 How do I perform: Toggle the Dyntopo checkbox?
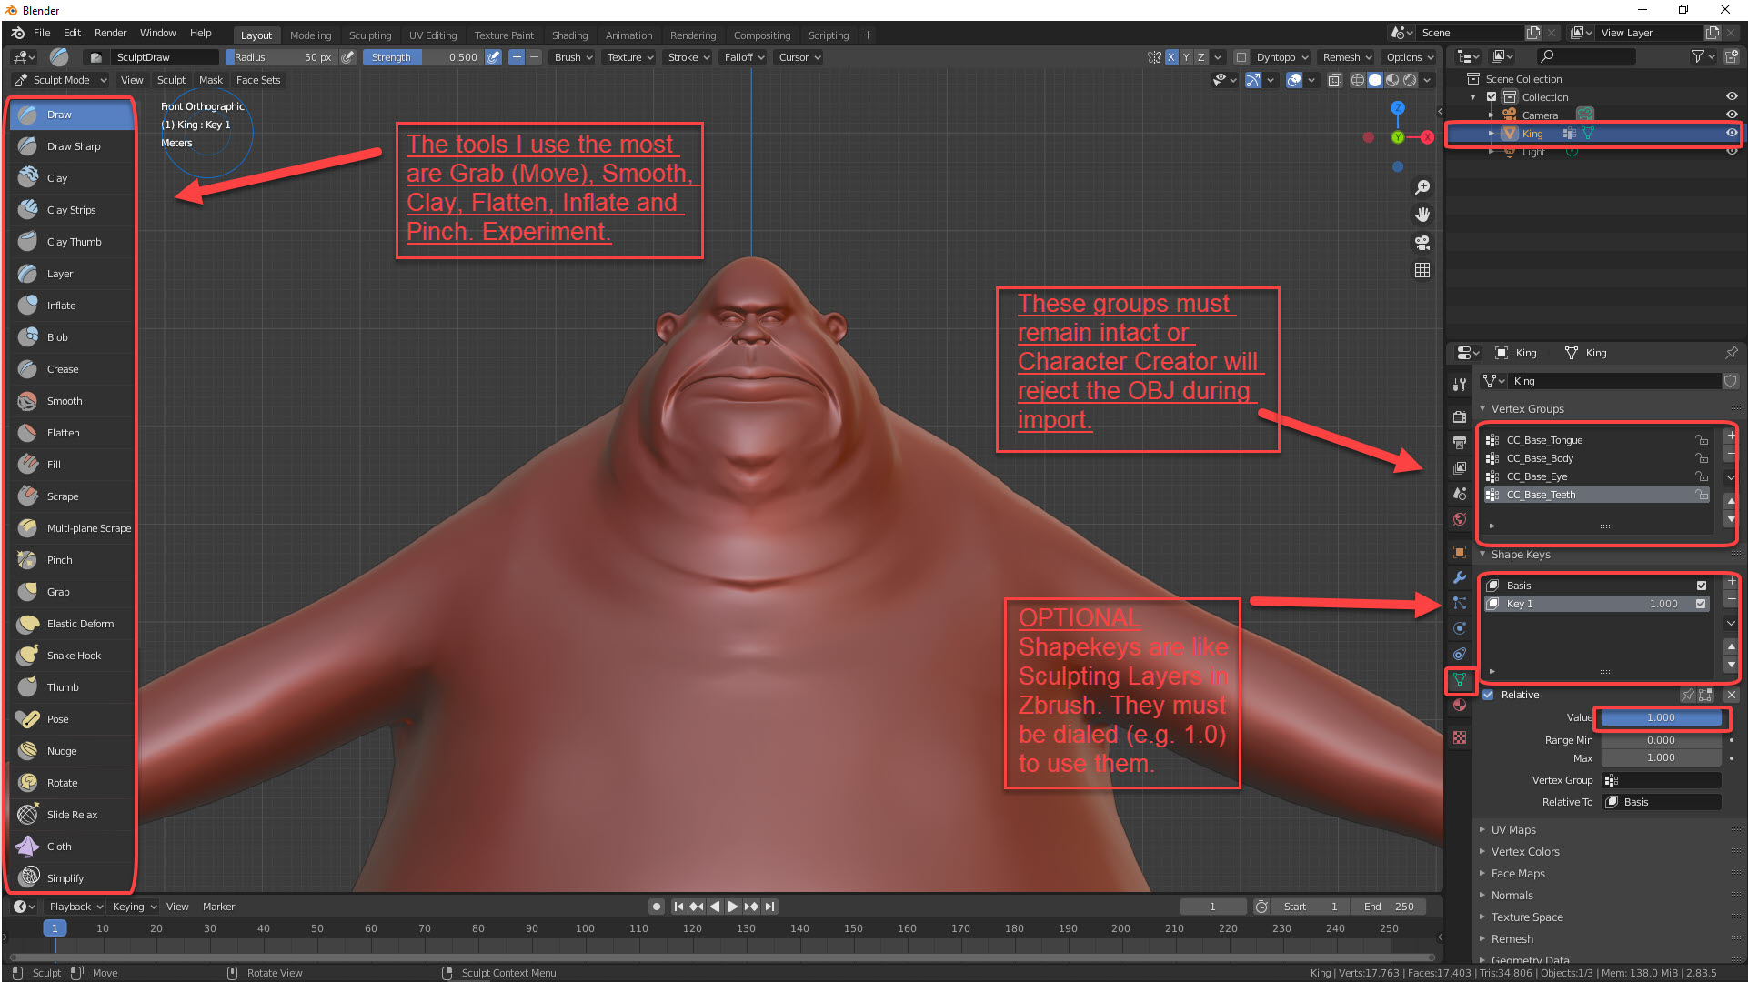(x=1241, y=57)
